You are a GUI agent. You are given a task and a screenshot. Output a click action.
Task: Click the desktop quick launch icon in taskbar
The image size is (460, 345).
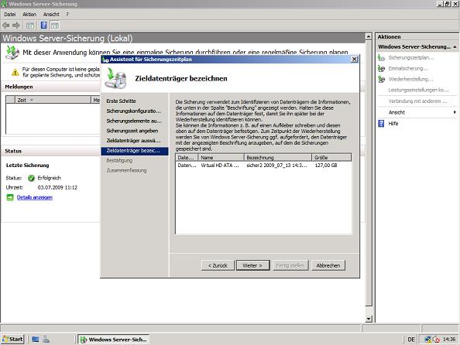(x=36, y=339)
